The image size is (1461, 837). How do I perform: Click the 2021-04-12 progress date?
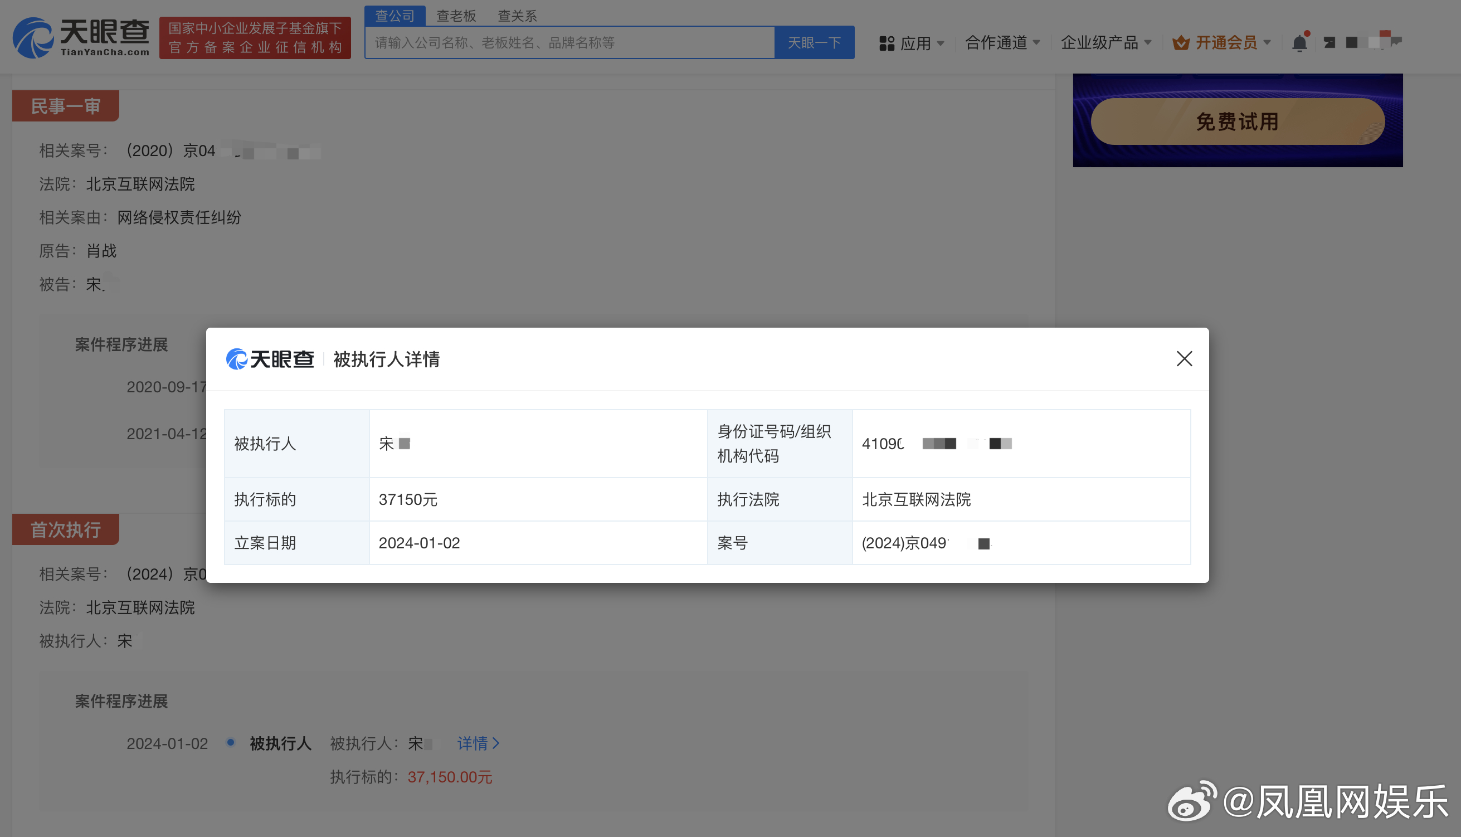click(x=167, y=434)
